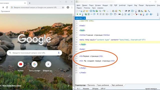Bookmark page with star icon in Chrome

[63, 7]
